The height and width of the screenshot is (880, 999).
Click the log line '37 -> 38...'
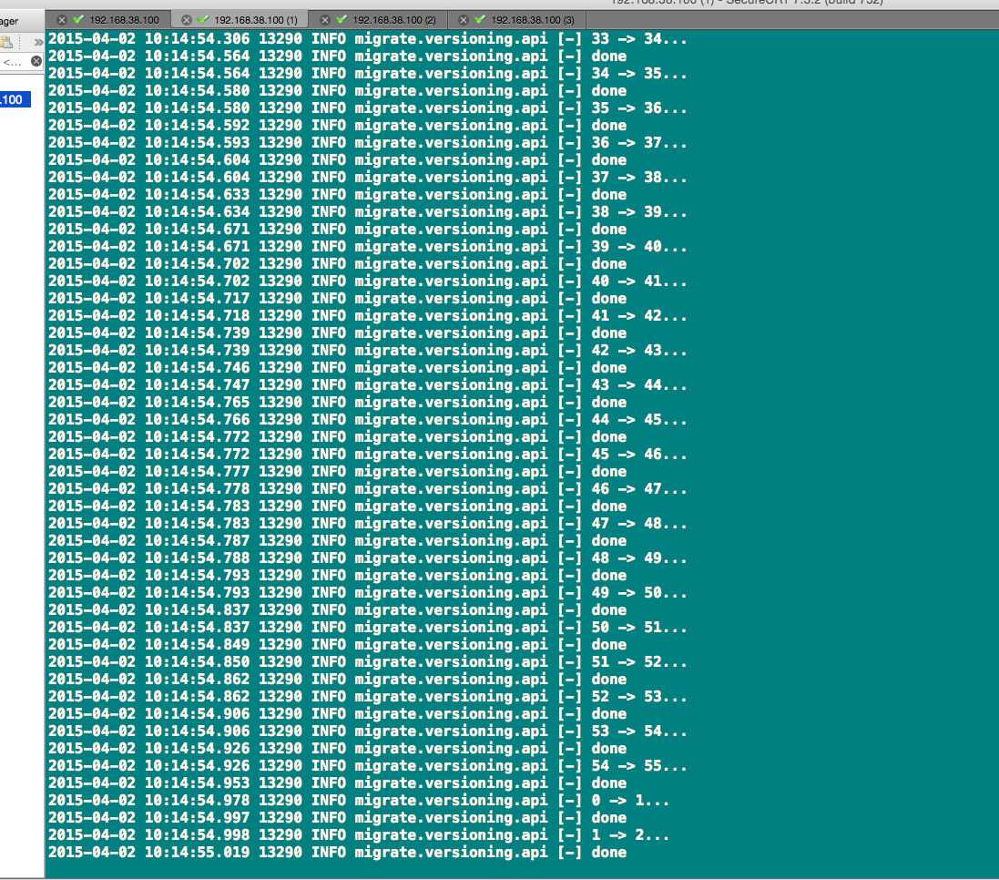tap(368, 177)
